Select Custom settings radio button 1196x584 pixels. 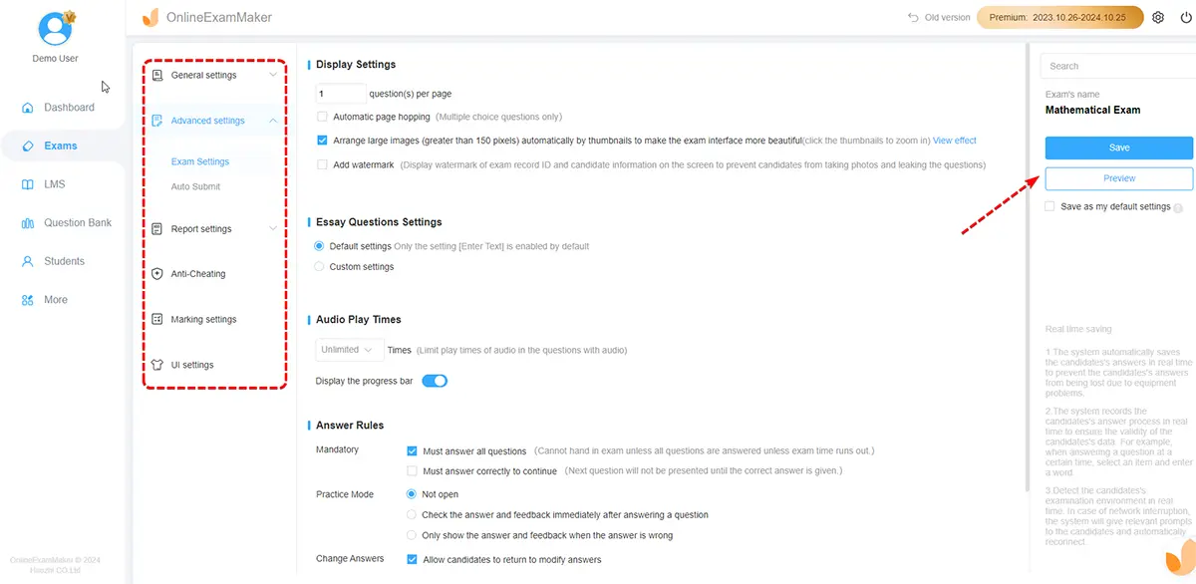319,267
